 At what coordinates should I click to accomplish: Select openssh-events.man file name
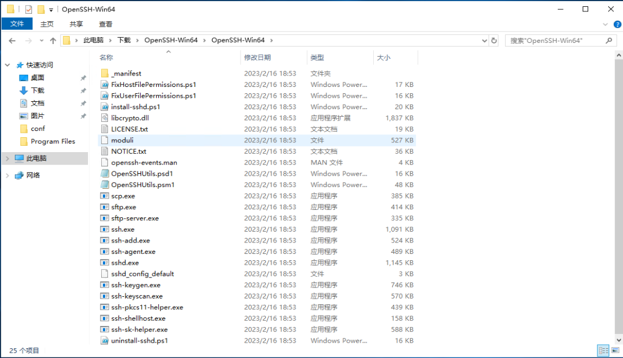click(x=144, y=162)
